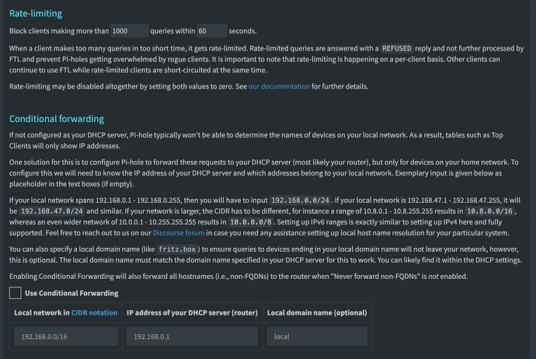Click the rate-limit seconds field

211,31
